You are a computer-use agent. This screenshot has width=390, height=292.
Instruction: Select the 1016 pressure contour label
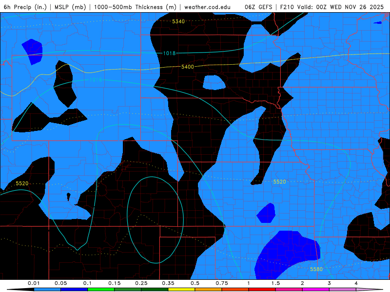pos(96,80)
